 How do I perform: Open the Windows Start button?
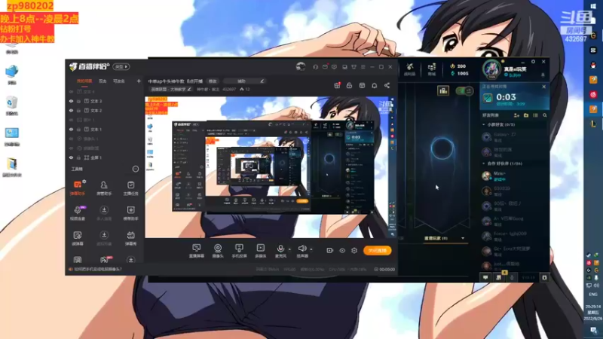click(x=593, y=7)
